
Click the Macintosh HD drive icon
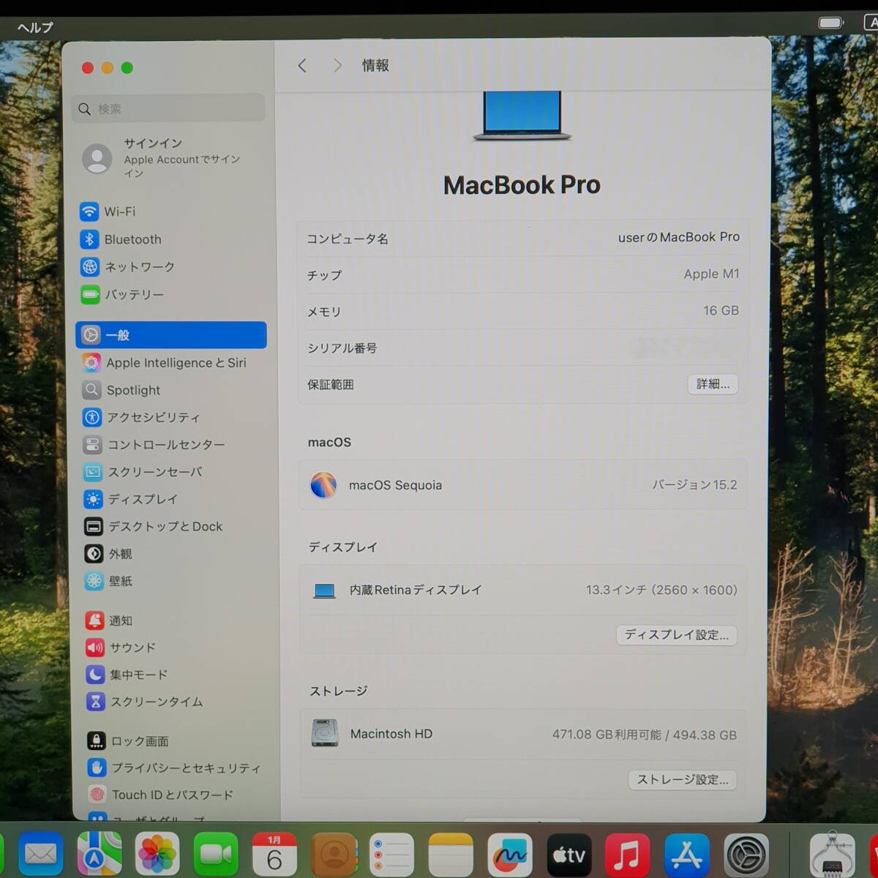click(x=325, y=733)
